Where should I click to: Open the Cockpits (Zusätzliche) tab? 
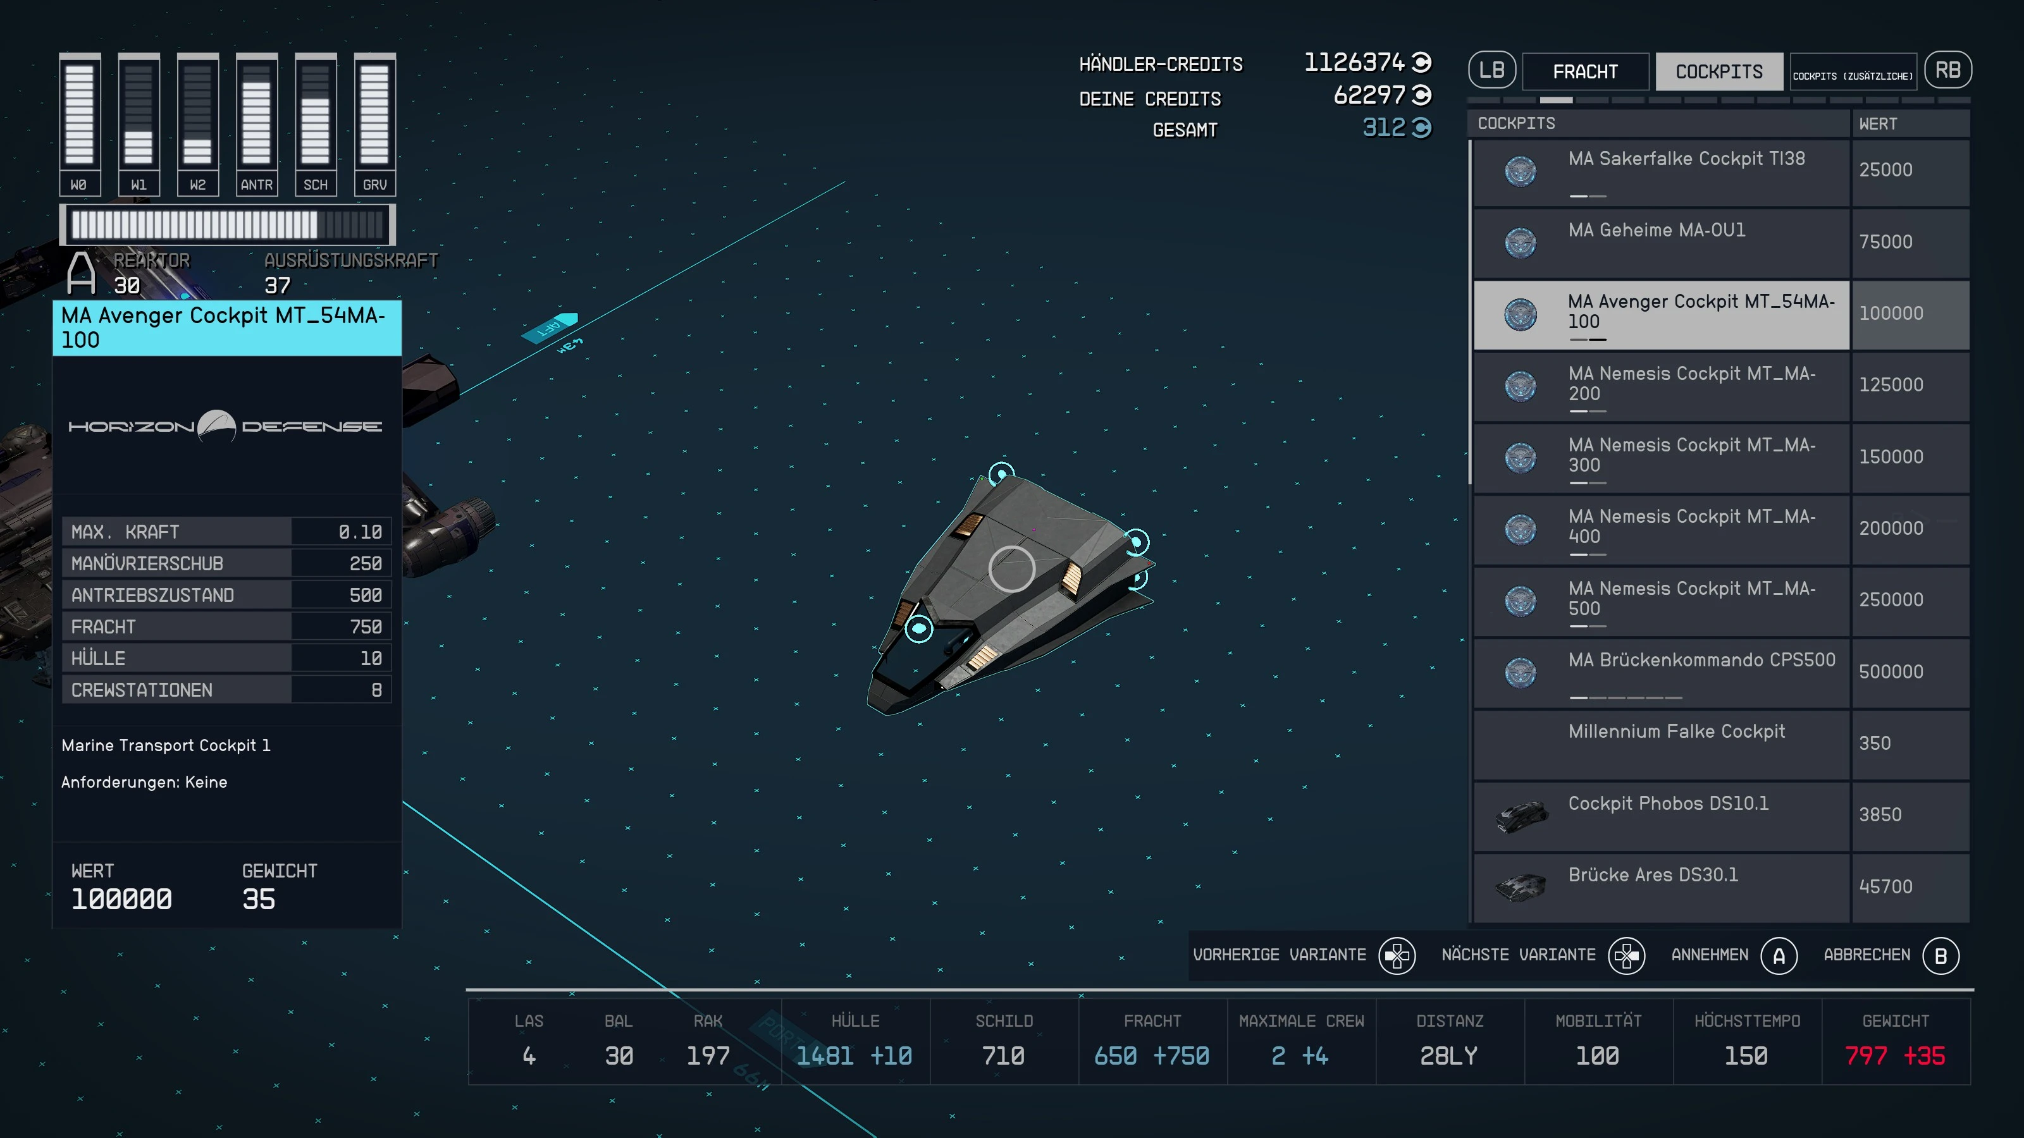pos(1853,71)
